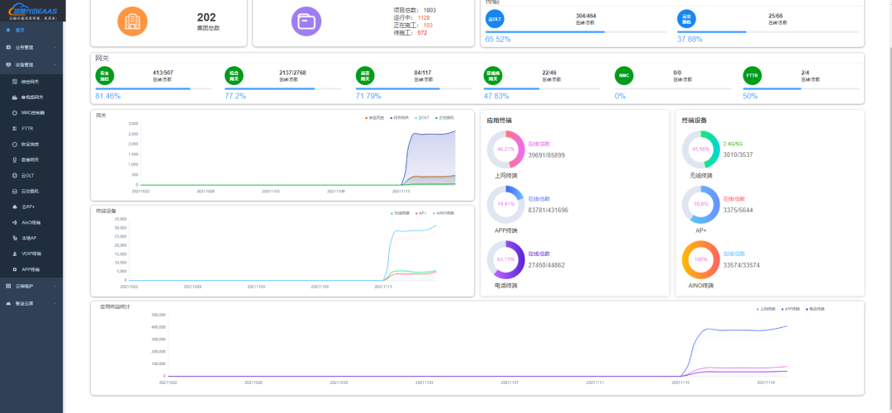Click the 100% AINO终端 donut chart
This screenshot has height=413, width=892.
[x=700, y=259]
